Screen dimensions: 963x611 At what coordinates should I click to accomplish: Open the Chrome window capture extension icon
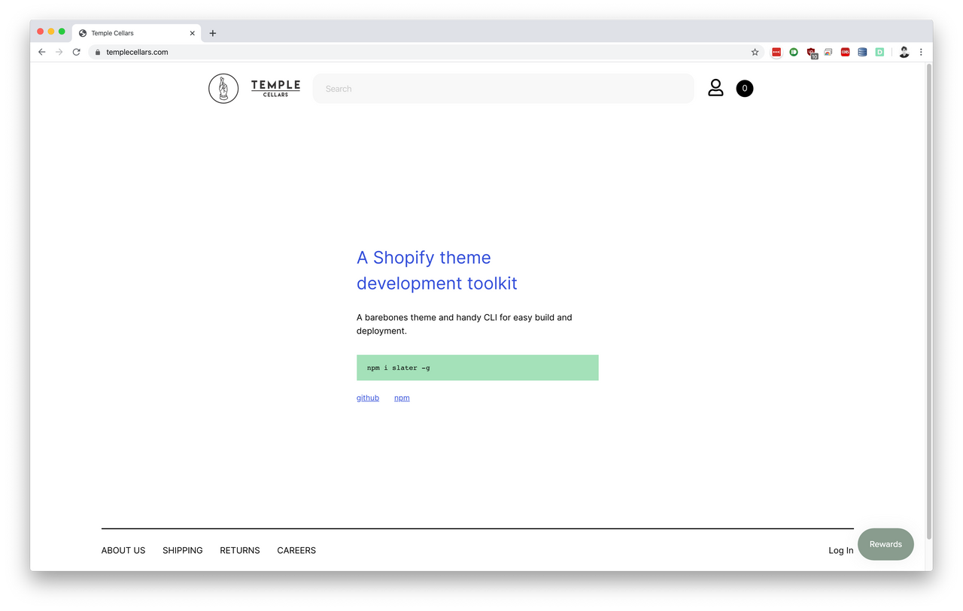coord(828,52)
